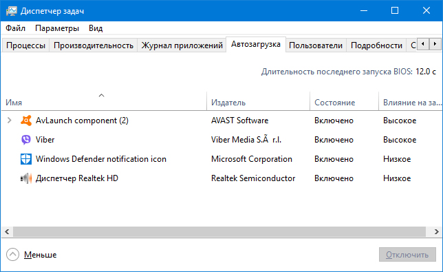443x272 pixels.
Task: Open the Журнал приложений tab
Action: click(182, 45)
